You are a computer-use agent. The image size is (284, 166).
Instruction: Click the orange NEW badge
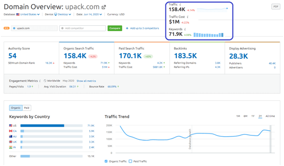coord(6,28)
